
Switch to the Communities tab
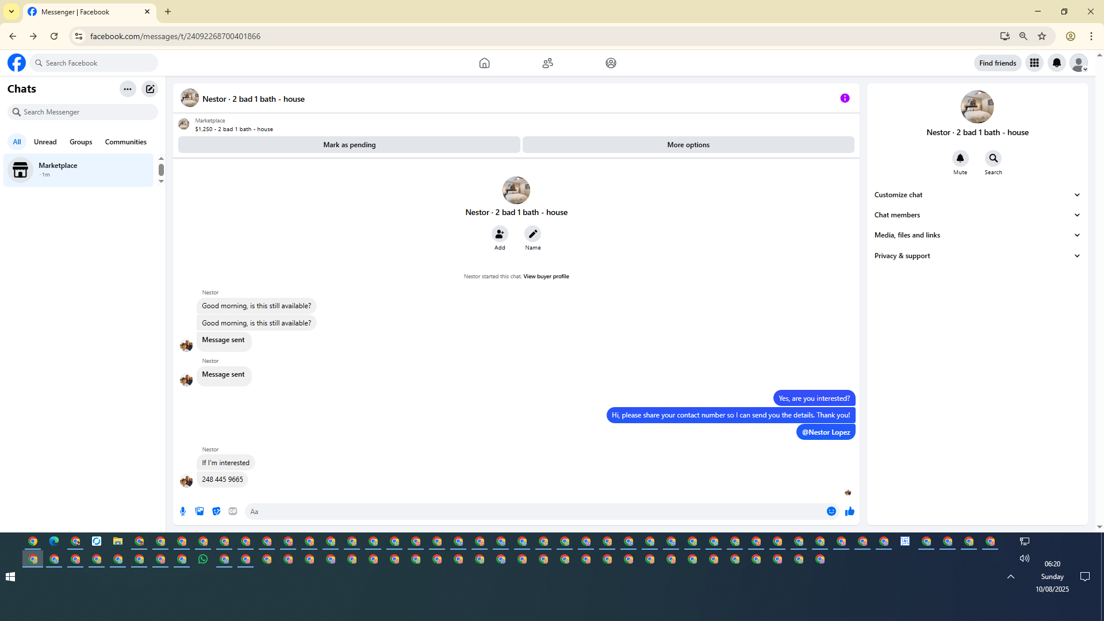[125, 142]
